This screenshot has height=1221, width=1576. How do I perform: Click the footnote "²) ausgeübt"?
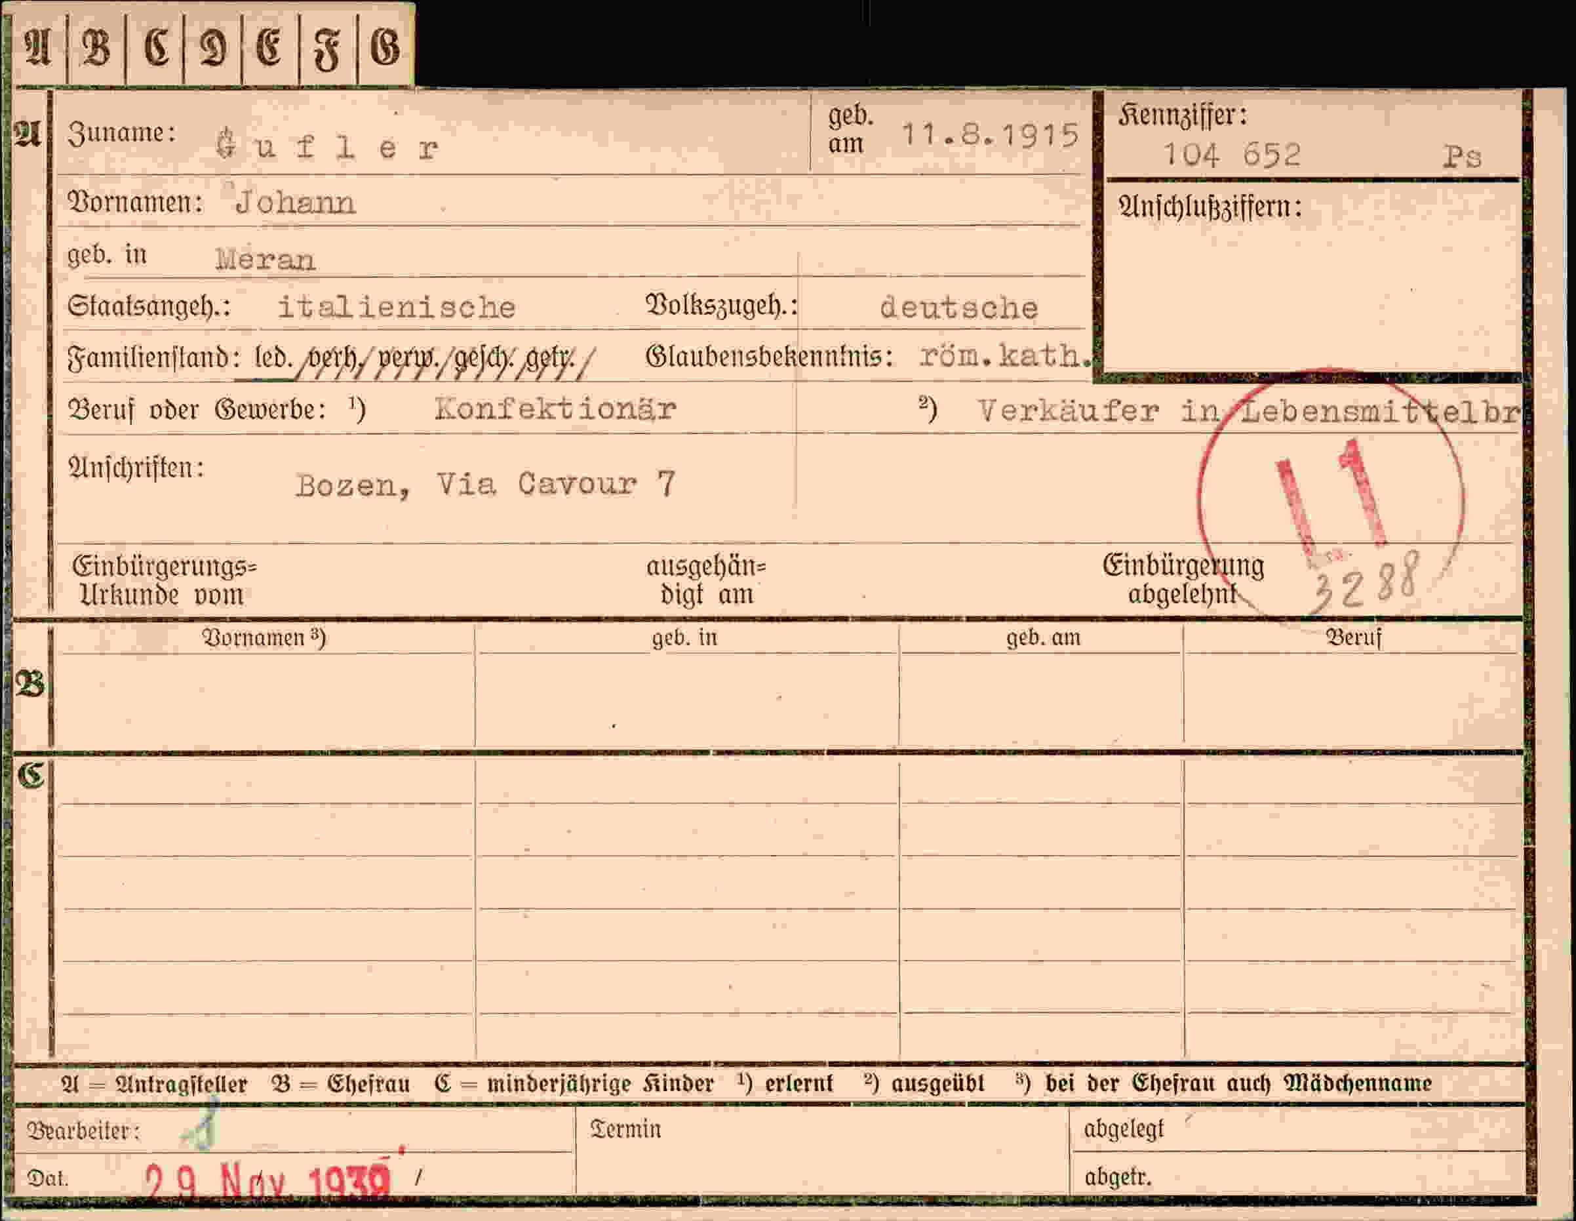(924, 1083)
